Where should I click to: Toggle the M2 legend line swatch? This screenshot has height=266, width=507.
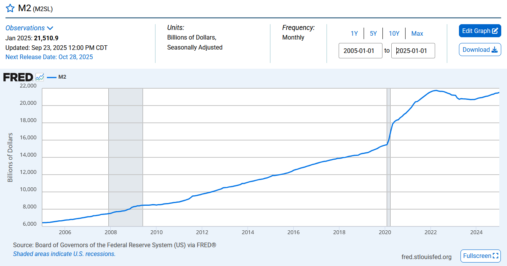pyautogui.click(x=52, y=77)
